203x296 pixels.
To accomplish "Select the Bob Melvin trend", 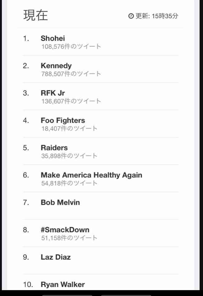I will (60, 202).
